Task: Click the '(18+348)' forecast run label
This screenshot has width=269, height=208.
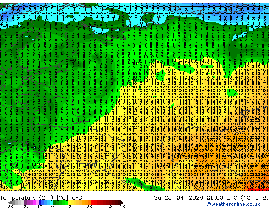Action: click(x=255, y=198)
